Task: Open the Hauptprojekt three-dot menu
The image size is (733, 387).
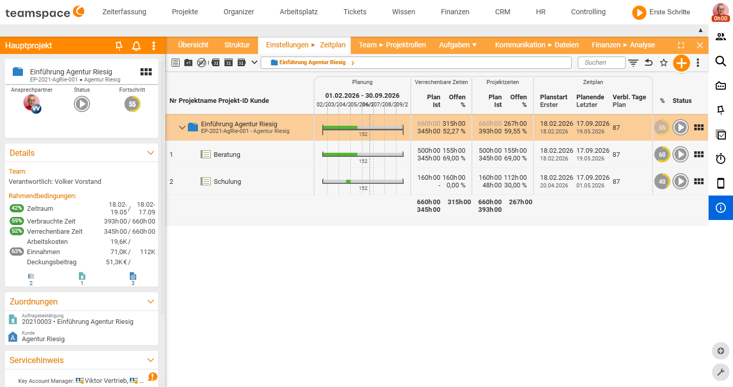Action: point(154,46)
